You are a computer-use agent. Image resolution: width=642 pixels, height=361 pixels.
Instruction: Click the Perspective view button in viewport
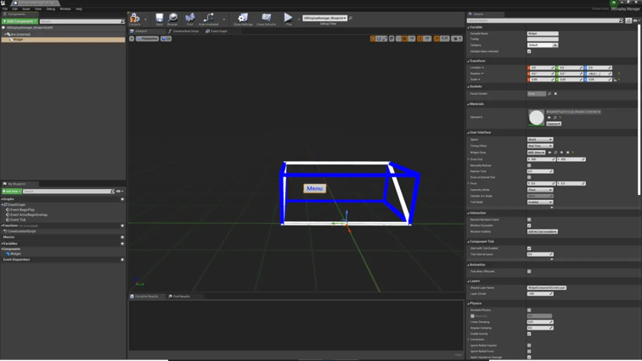(149, 38)
